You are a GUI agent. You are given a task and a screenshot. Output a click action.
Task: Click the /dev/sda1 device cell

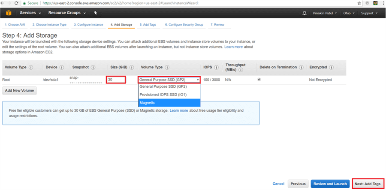50,80
